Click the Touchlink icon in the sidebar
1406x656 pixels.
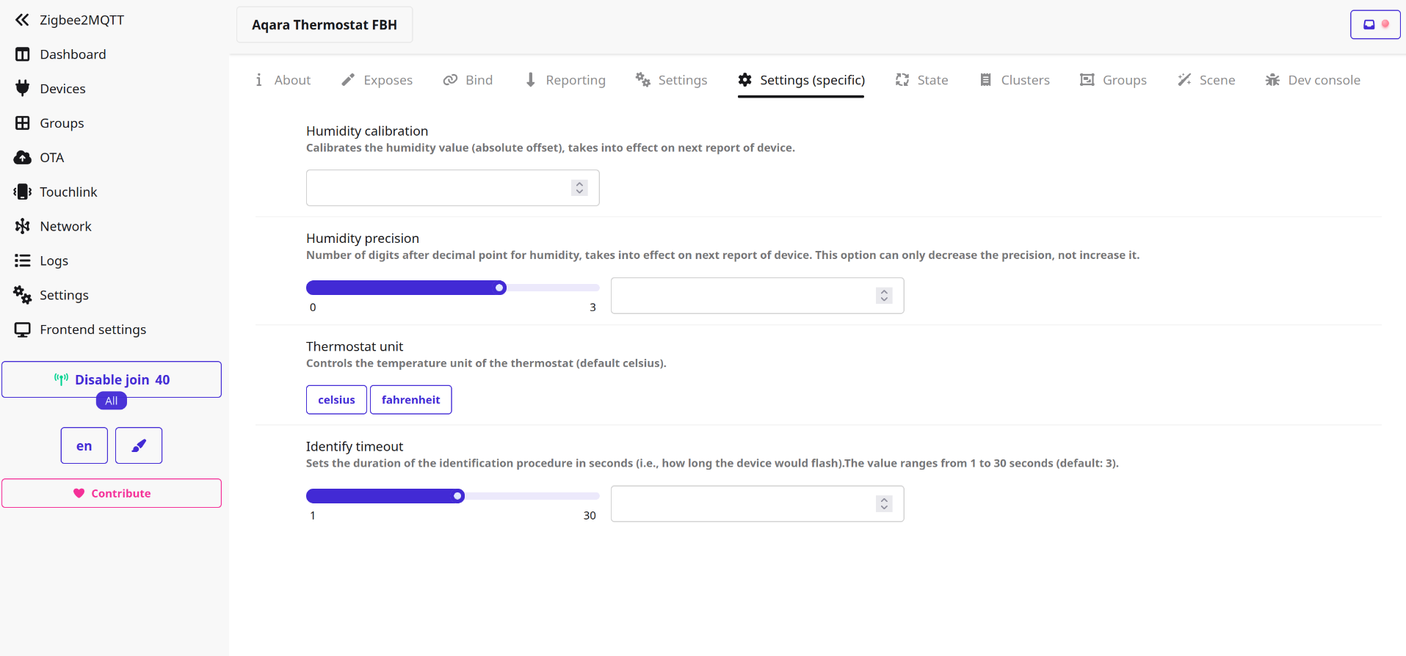(23, 192)
